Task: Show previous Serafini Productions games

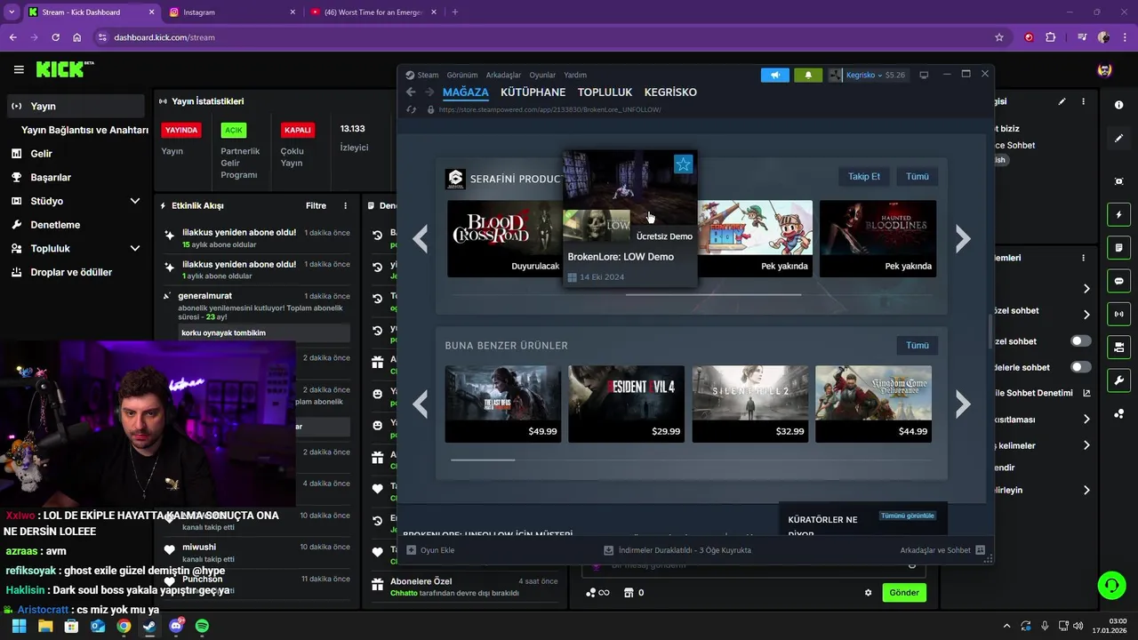Action: coord(421,238)
